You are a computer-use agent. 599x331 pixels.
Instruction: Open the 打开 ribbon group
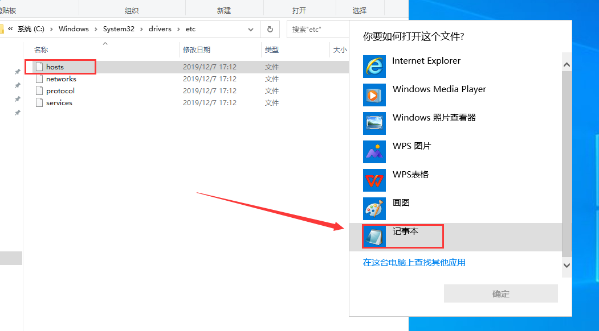[x=299, y=11]
